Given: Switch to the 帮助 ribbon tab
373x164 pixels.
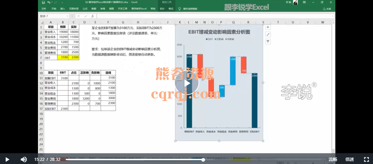Looking at the screenshot, I should 153,9.
